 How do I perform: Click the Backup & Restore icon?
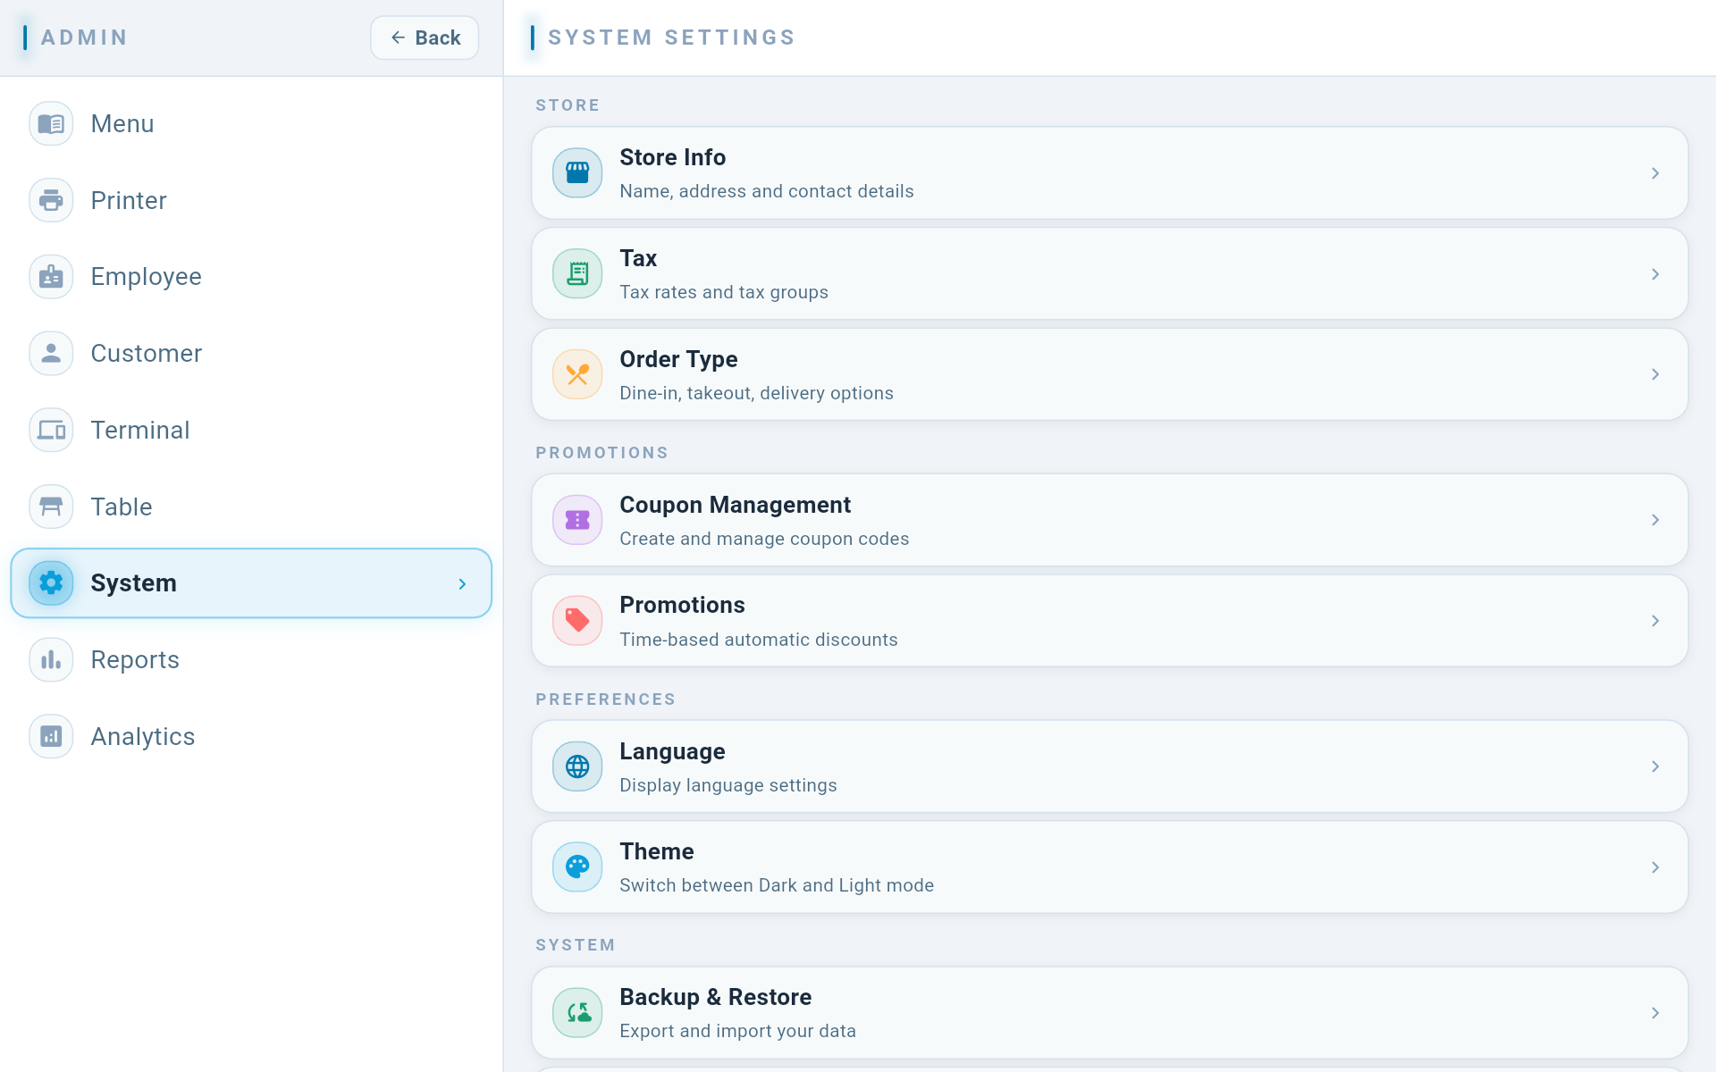coord(577,1013)
